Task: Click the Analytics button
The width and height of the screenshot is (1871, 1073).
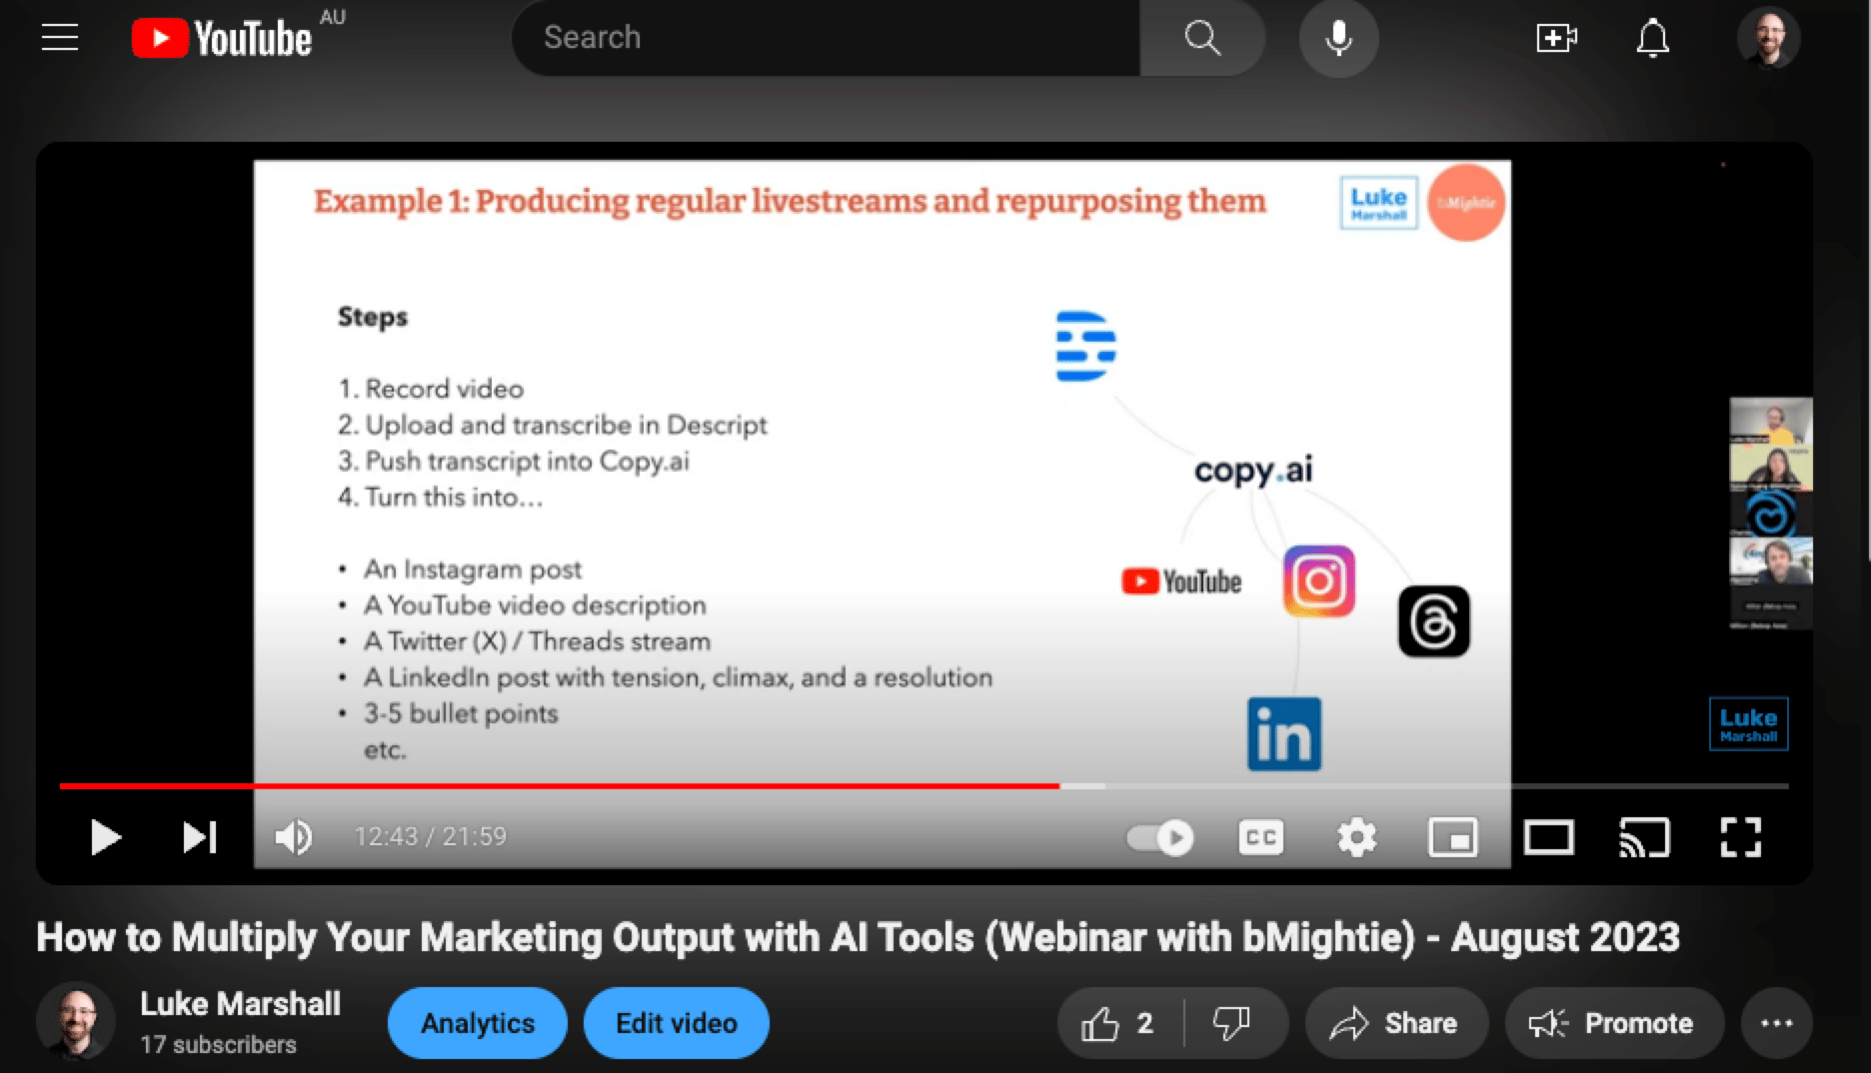Action: coord(478,1023)
